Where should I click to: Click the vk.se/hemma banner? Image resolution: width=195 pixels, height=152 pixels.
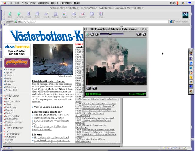pos(17,50)
